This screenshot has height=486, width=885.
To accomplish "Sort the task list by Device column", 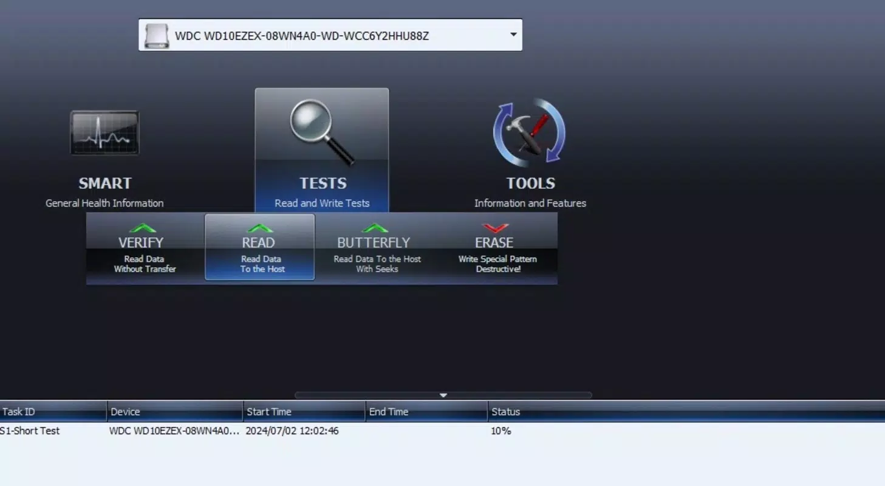I will pos(175,411).
